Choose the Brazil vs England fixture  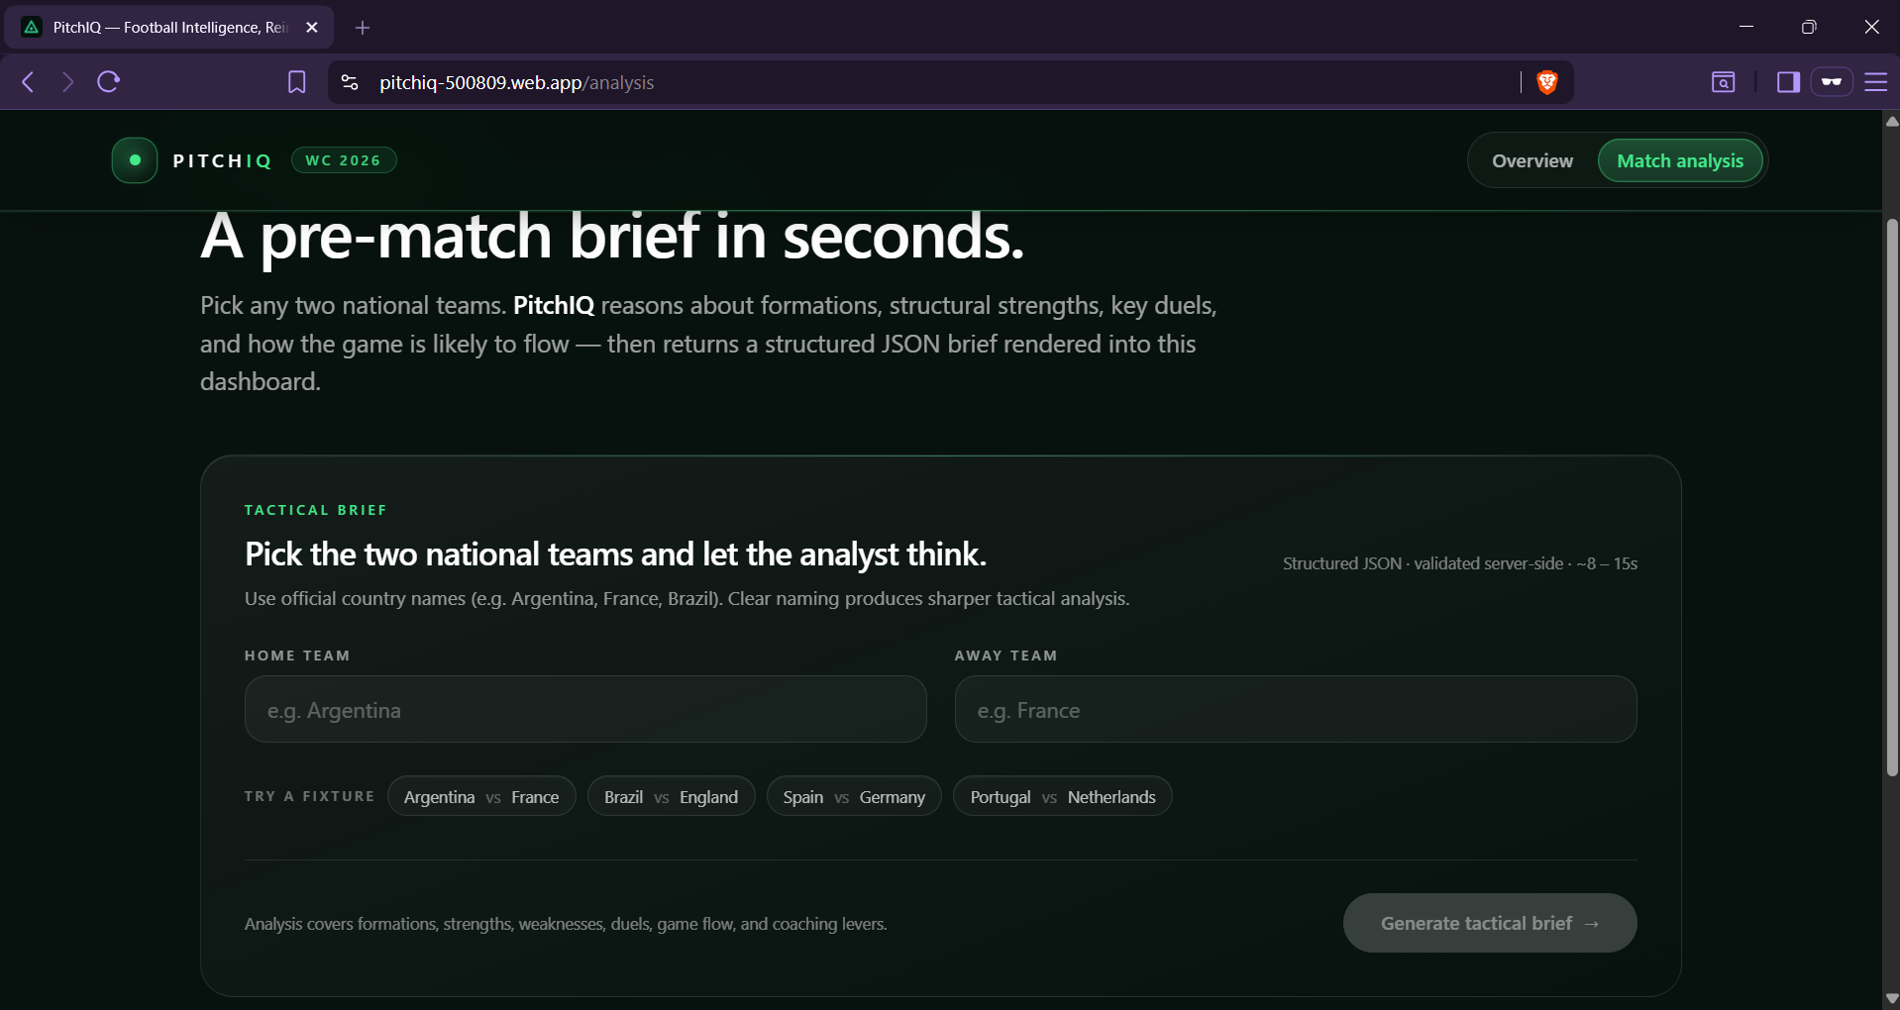[671, 796]
